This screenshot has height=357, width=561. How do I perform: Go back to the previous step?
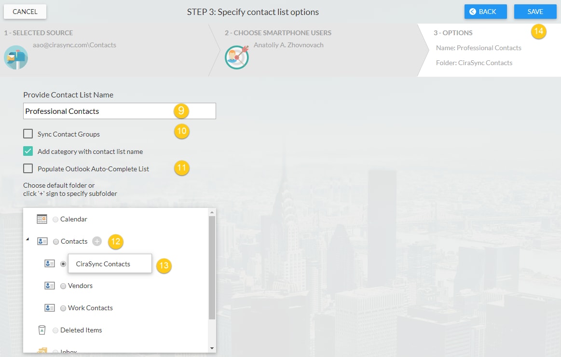[485, 12]
